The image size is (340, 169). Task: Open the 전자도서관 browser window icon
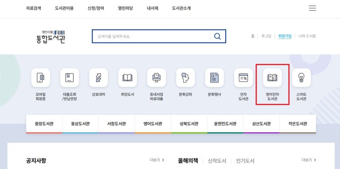(243, 78)
